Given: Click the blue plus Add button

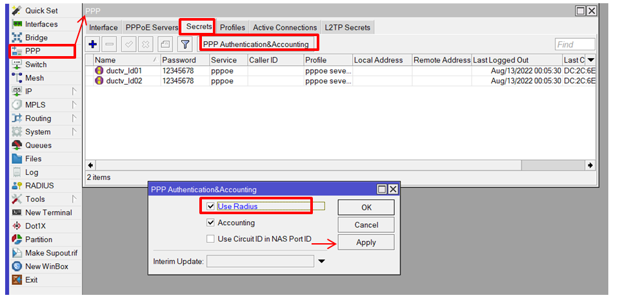Looking at the screenshot, I should pyautogui.click(x=92, y=45).
